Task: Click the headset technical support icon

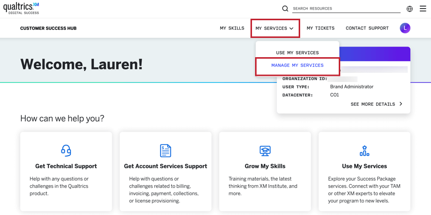Action: [66, 151]
